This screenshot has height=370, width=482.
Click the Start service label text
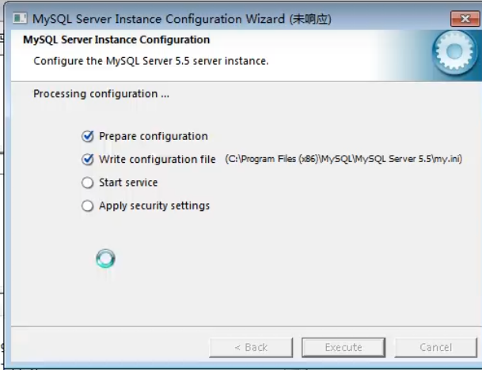(127, 183)
